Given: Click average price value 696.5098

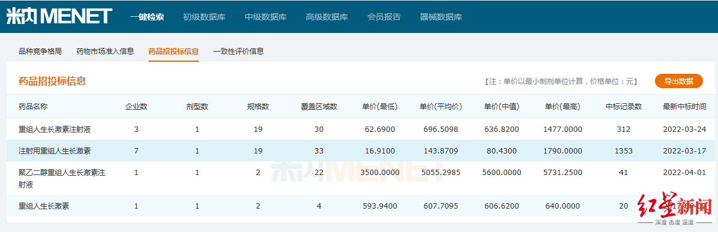Looking at the screenshot, I should click(x=441, y=129).
